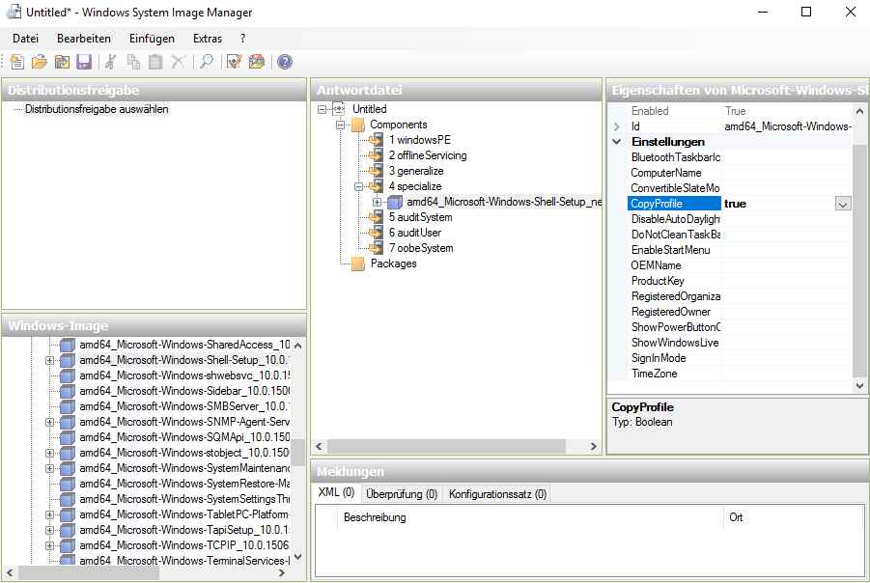Validate the answer file via toolbar icon

(x=234, y=62)
